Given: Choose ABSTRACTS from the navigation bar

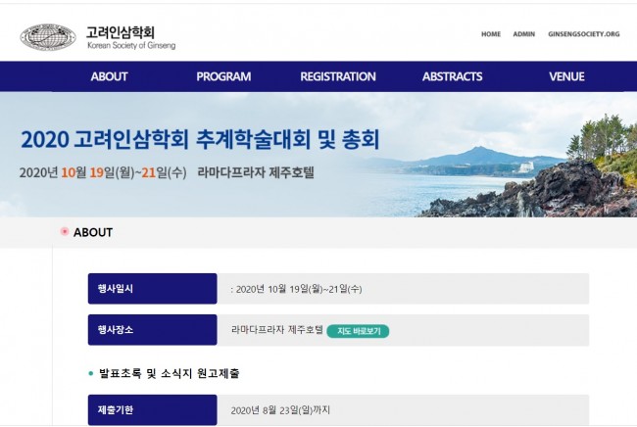Looking at the screenshot, I should point(452,76).
